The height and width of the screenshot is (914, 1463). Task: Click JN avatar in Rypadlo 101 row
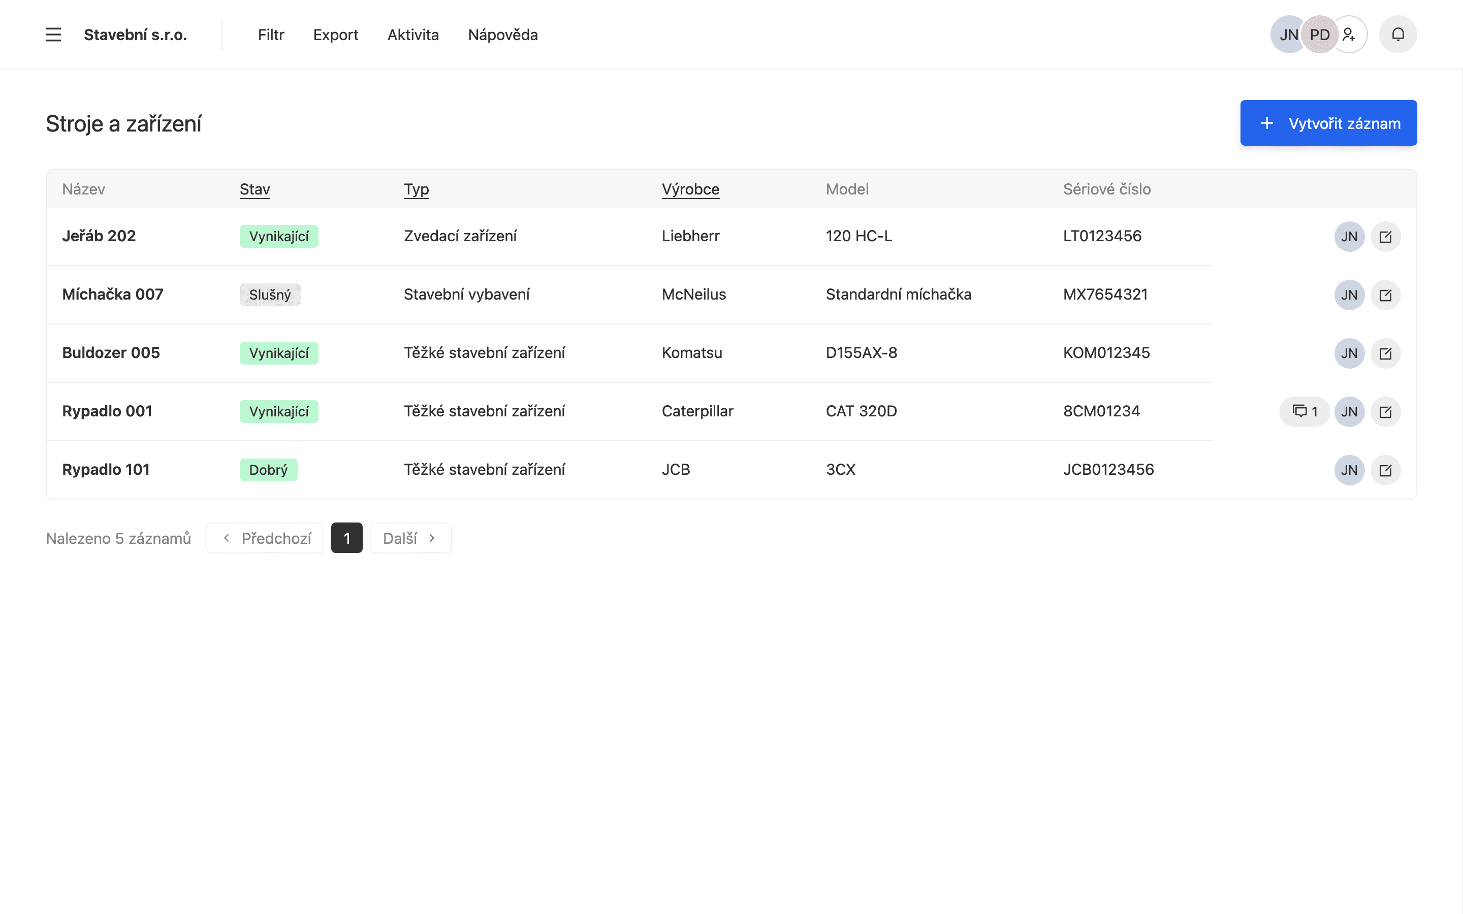coord(1349,470)
